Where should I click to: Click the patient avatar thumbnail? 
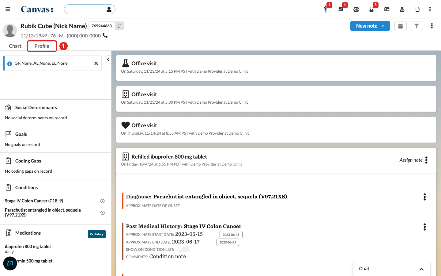(x=10, y=31)
